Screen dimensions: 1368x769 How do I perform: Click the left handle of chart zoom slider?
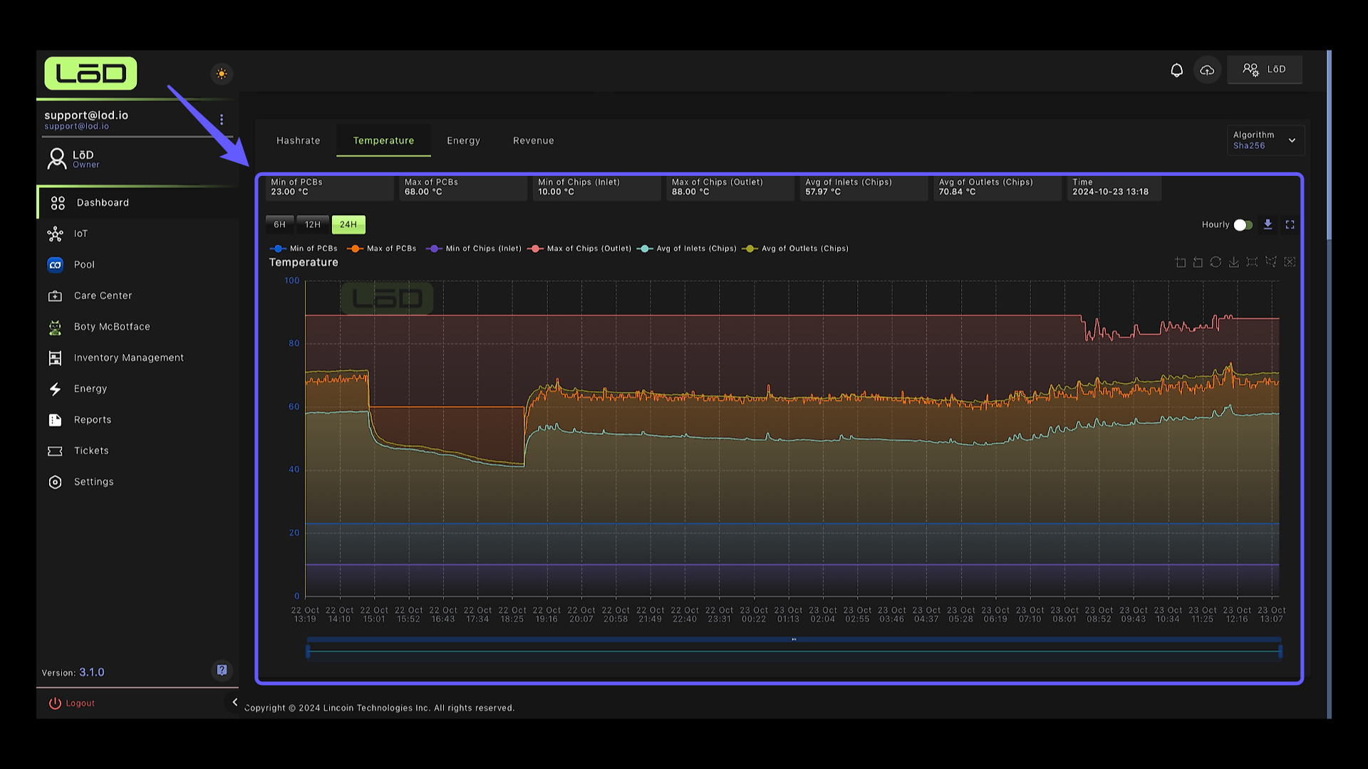(x=308, y=651)
